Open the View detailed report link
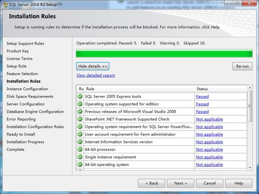 96,75
